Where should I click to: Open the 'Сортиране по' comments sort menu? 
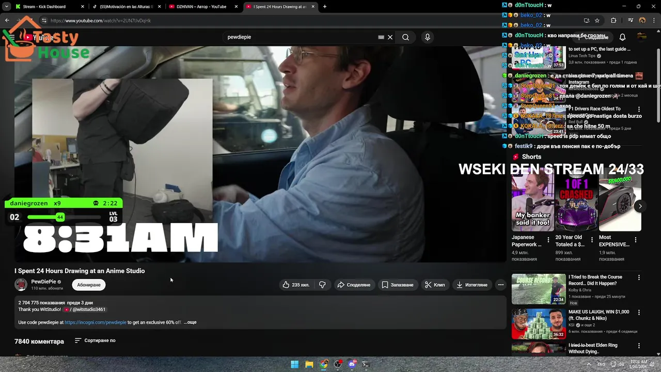click(x=95, y=340)
